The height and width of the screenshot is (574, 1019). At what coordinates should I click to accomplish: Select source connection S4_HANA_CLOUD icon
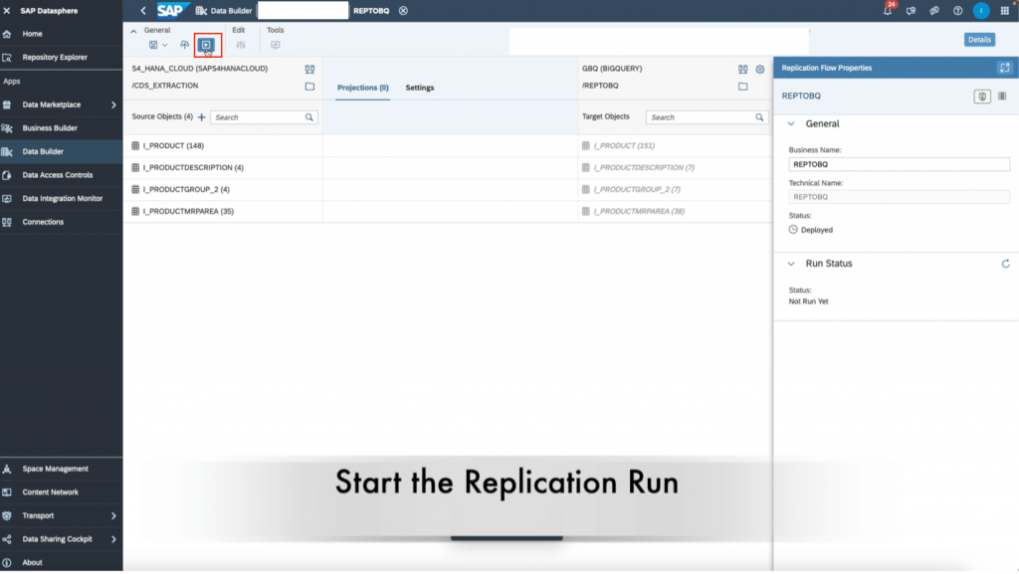(x=310, y=69)
